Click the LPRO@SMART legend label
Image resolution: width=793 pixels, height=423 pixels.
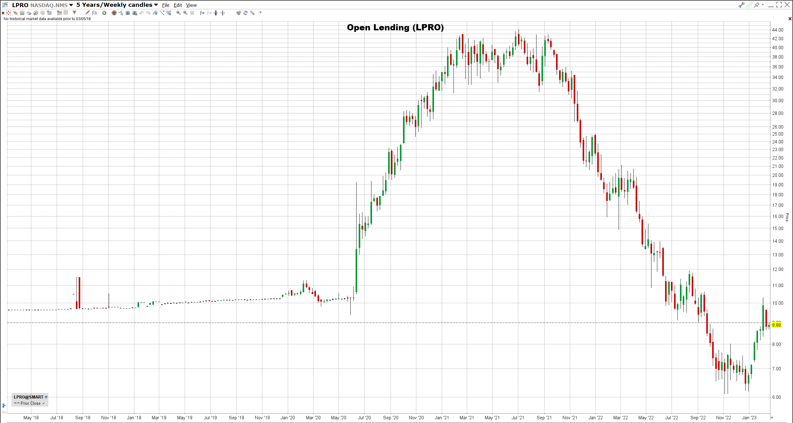pos(28,397)
